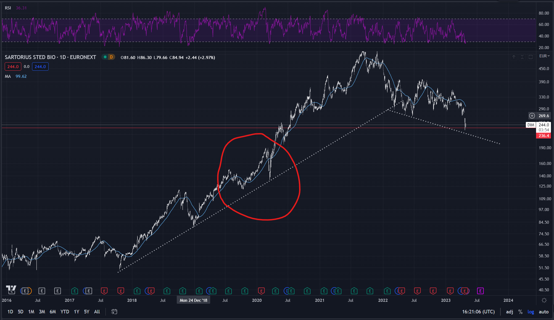
Task: Select the RSI indicator legend
Action: (8, 8)
